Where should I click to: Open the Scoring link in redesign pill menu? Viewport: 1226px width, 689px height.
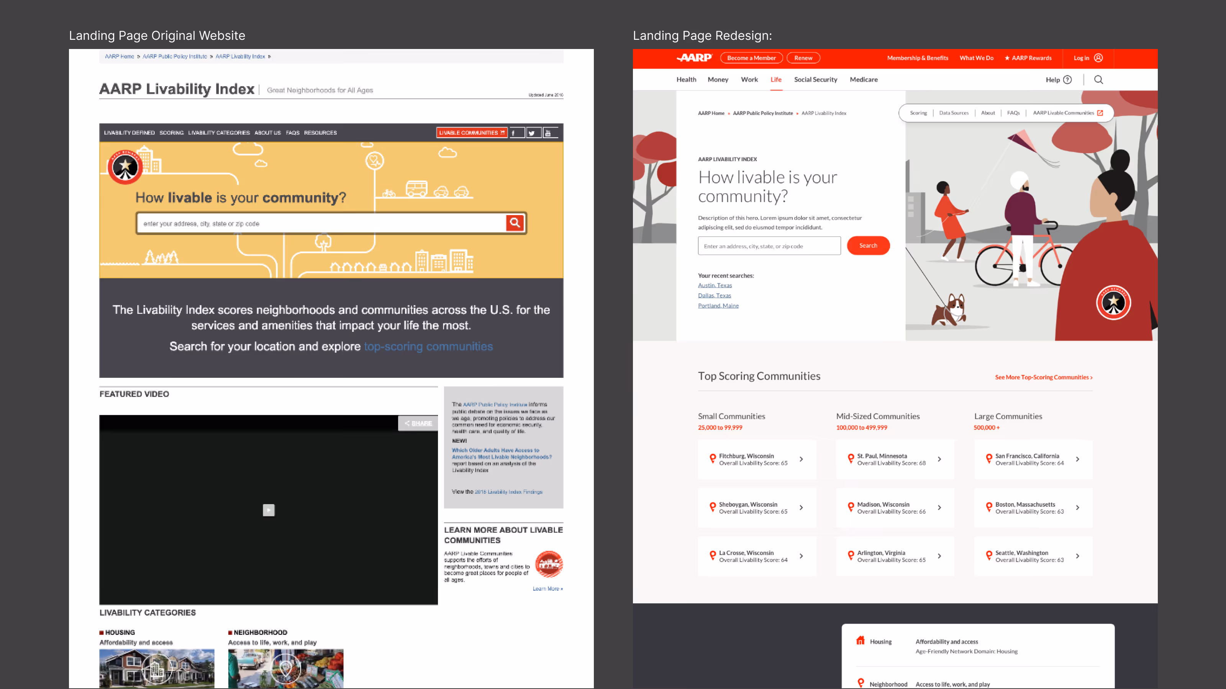(x=918, y=113)
